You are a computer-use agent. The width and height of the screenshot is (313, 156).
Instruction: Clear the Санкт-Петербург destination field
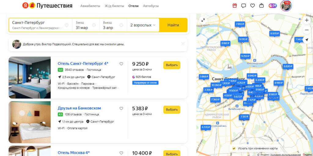click(x=66, y=25)
